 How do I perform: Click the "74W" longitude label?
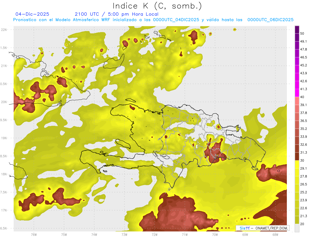94,235
